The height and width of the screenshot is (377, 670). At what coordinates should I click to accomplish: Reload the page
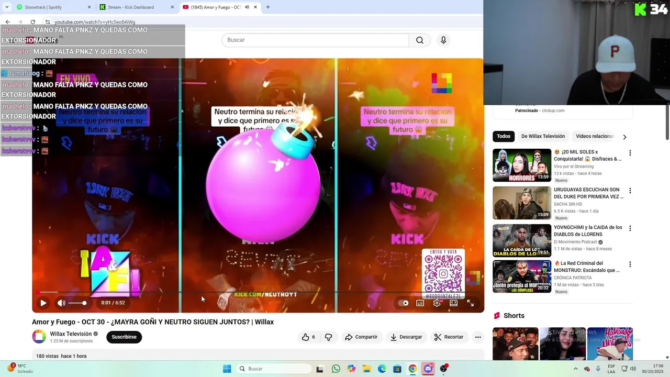point(33,22)
